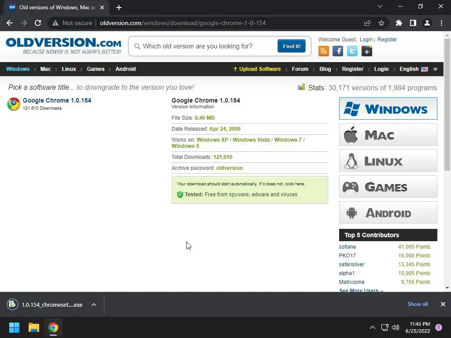
Task: Click Show all downloads
Action: click(418, 304)
